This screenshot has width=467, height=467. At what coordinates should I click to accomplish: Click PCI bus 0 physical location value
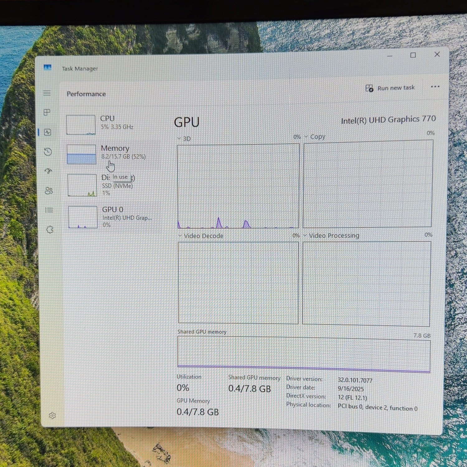click(x=378, y=408)
